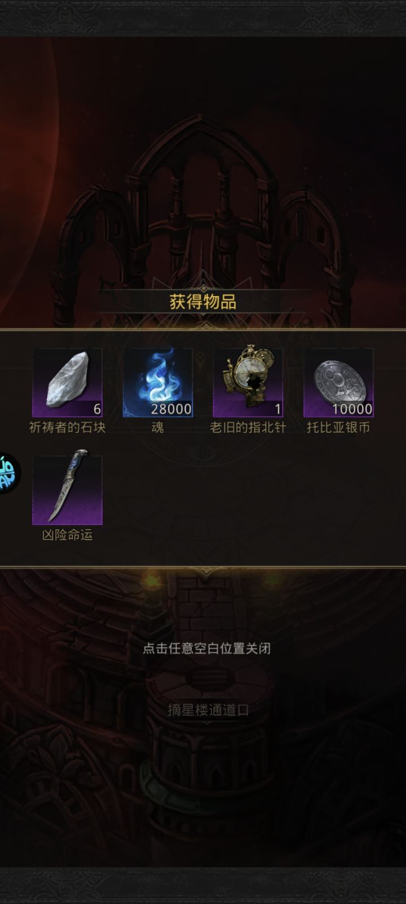The width and height of the screenshot is (406, 904).
Task: Tap the quantity 6 on the stone item
Action: point(97,409)
